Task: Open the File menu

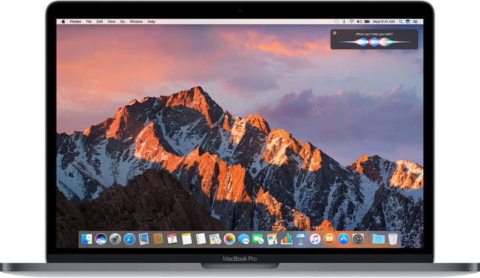Action: [89, 21]
